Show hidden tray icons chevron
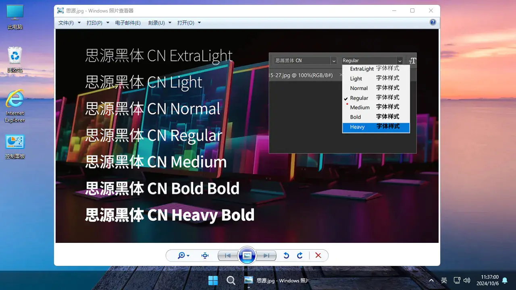Viewport: 516px width, 290px height. [x=431, y=280]
